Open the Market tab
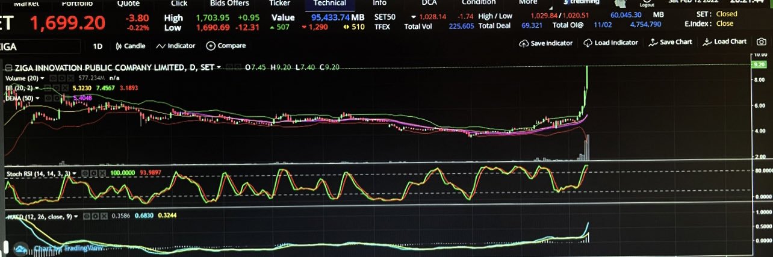Viewport: 773px width, 257px height. (26, 3)
